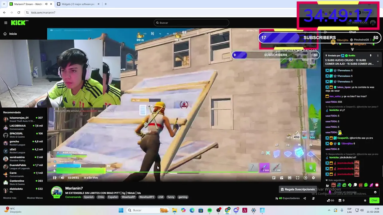Click the Kick logo
383x215 pixels.
pos(19,23)
